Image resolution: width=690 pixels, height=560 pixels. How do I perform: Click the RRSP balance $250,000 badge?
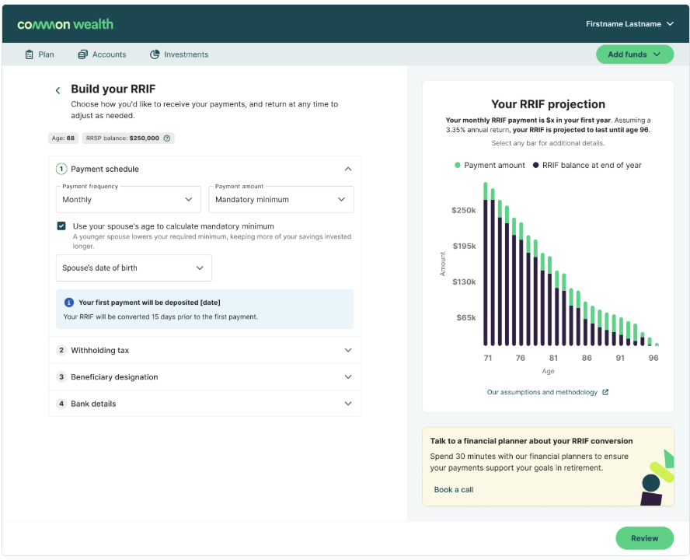(x=128, y=138)
